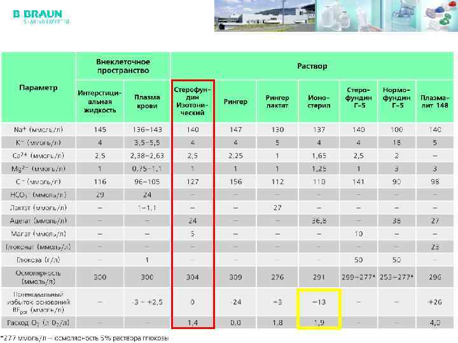Screen dimensions: 458x343
Task: Select the Ионостерил Na+ value '137'
Action: [319, 130]
